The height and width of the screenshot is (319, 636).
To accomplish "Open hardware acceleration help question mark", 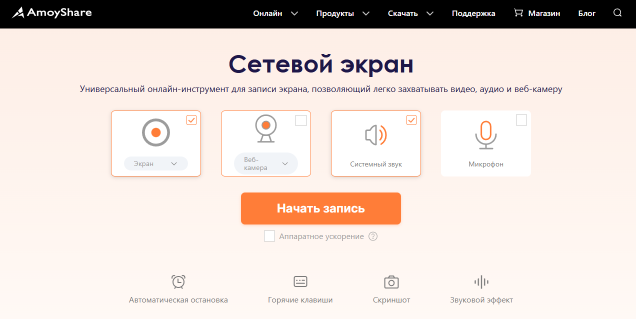I will tap(373, 236).
